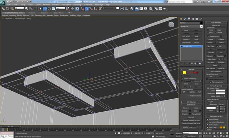This screenshot has width=229, height=138.
Task: Toggle the Graphite Modeling Tools ribbon icon
Action: (x=137, y=9)
